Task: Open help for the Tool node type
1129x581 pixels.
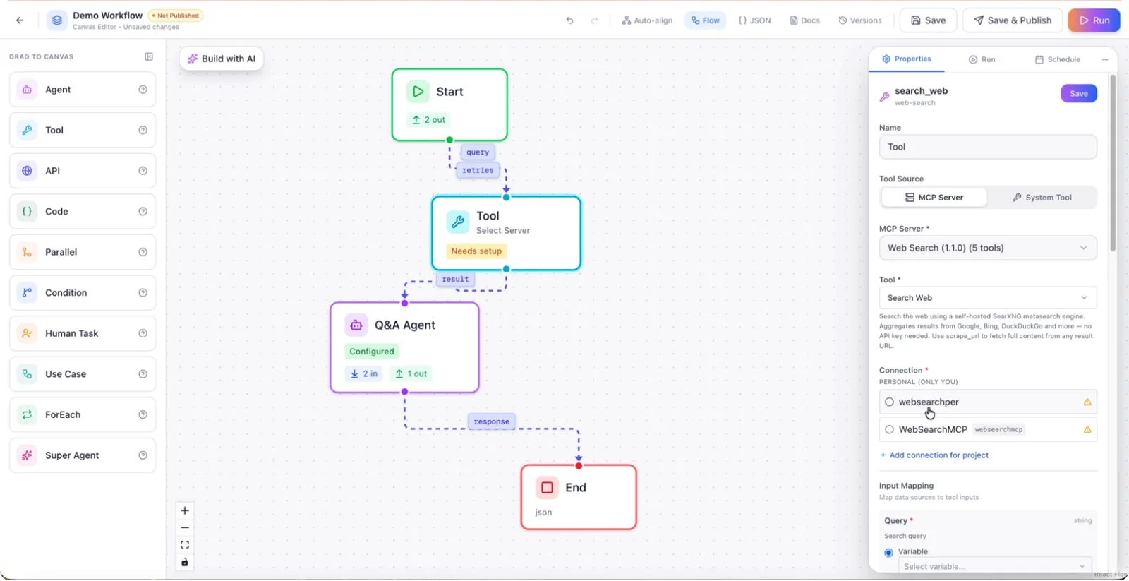Action: pyautogui.click(x=143, y=130)
